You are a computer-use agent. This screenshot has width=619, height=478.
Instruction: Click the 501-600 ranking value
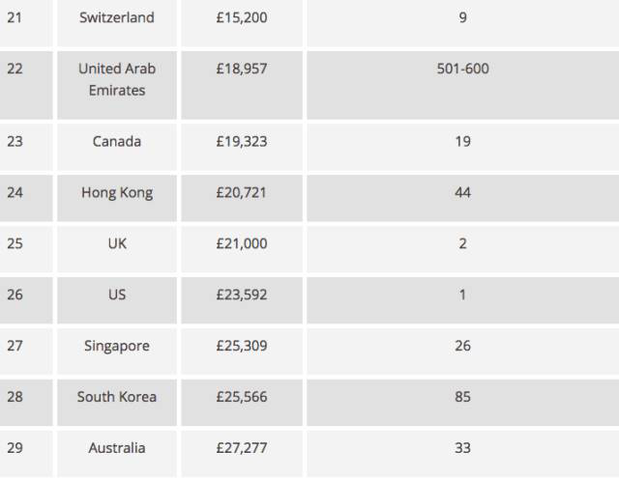462,70
